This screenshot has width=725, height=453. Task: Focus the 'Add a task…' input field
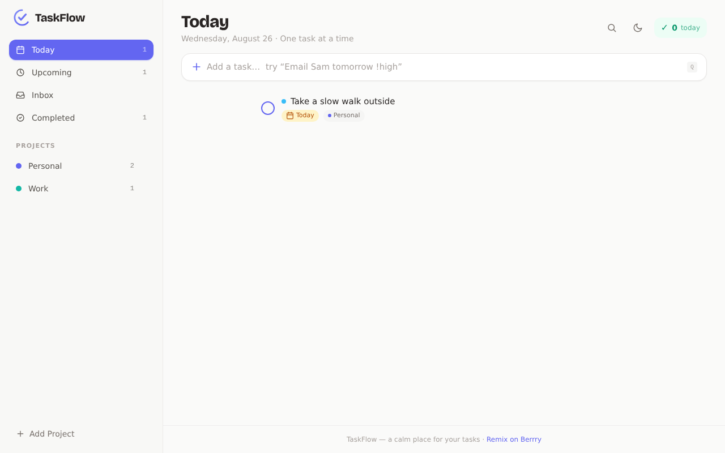(x=444, y=67)
